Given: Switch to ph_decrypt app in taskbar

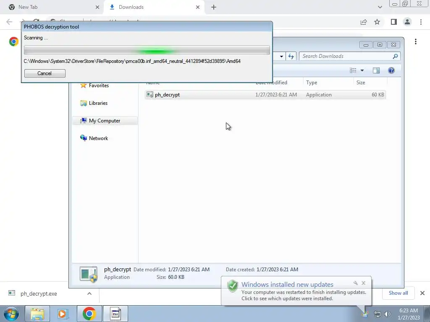Looking at the screenshot, I should pyautogui.click(x=115, y=314).
